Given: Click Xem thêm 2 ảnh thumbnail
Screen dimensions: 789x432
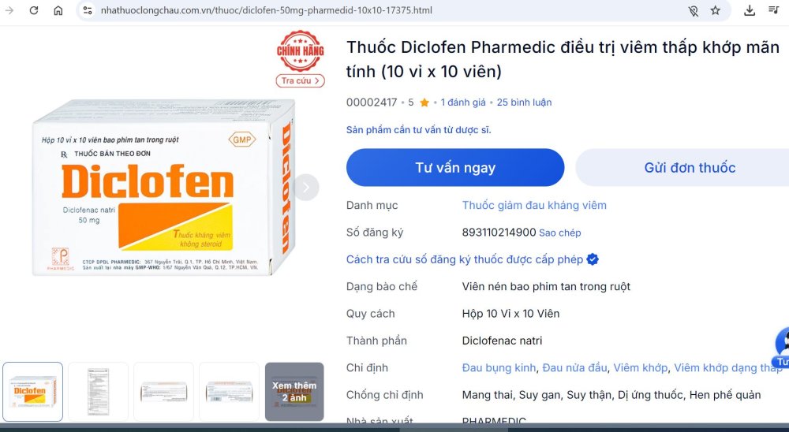Looking at the screenshot, I should (294, 392).
